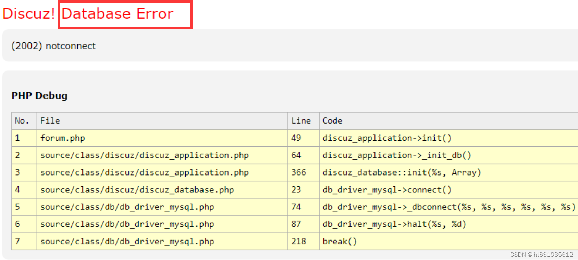Click discuz_application->init() code cell

[448, 138]
